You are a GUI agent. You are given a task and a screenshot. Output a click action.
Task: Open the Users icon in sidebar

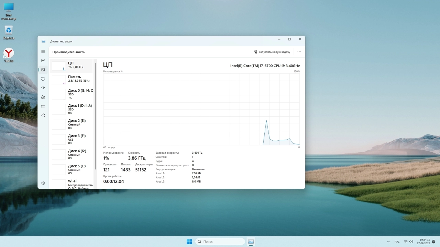(43, 97)
